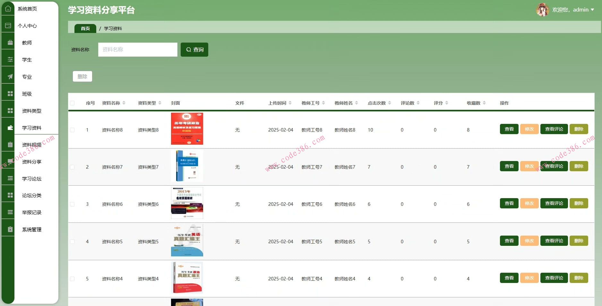Screen dimensions: 602x306
Task: Open 资料类型 in the sidebar menu
Action: coord(31,111)
